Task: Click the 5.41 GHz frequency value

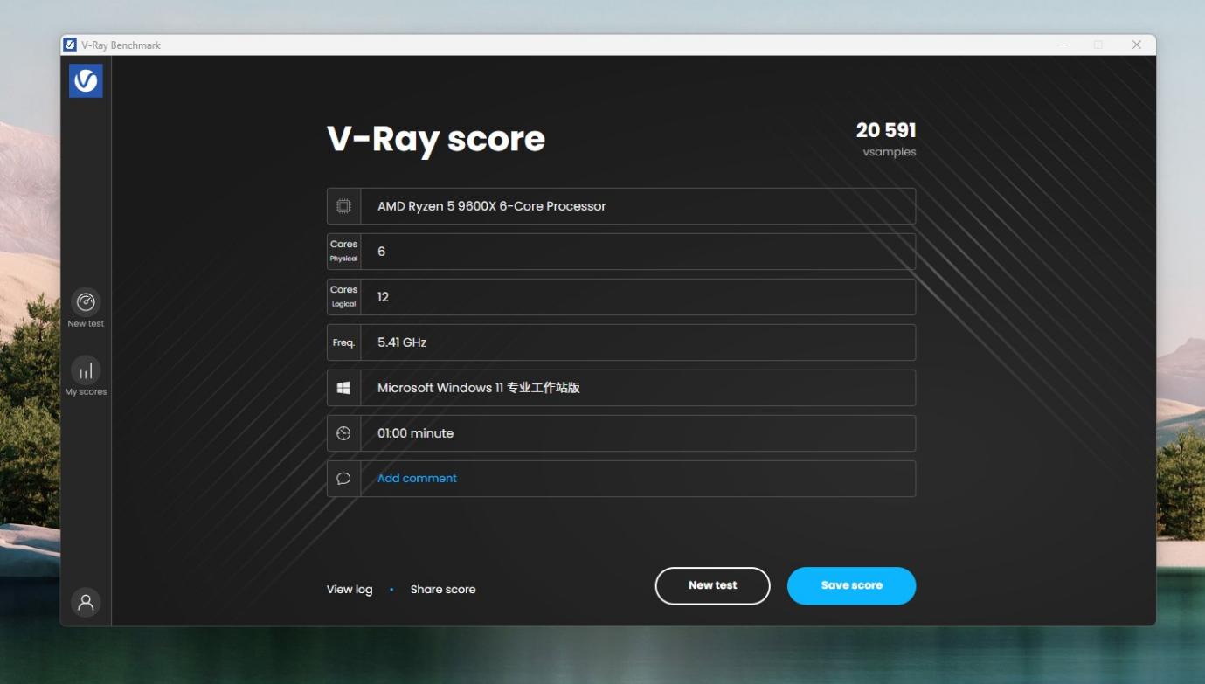Action: click(402, 342)
